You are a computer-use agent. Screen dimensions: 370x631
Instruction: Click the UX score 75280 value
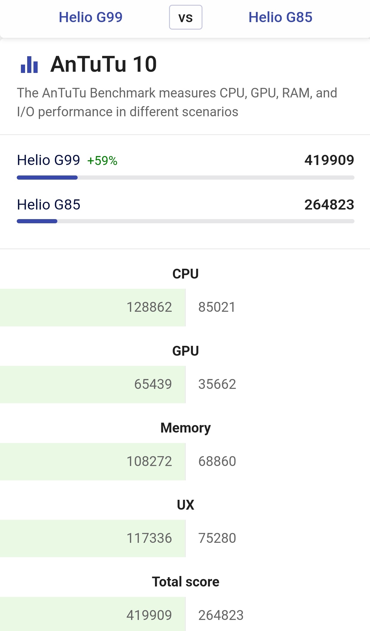217,538
